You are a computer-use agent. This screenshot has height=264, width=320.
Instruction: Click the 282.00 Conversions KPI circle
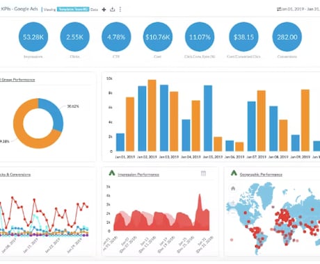tap(287, 37)
